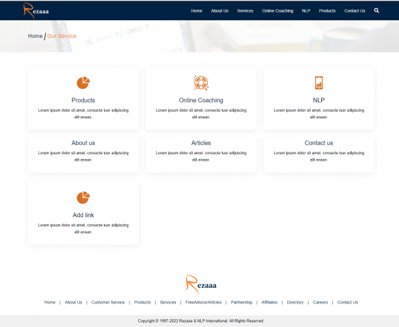Open Online Coaching in the top navigation
Image resolution: width=399 pixels, height=327 pixels.
coord(277,10)
